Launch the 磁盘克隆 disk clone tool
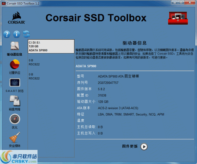This screenshot has height=164, width=197. tap(14, 101)
